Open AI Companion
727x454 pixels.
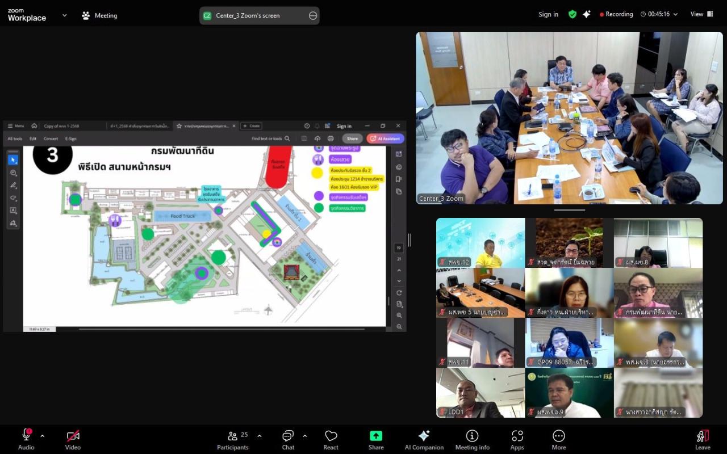pyautogui.click(x=424, y=440)
